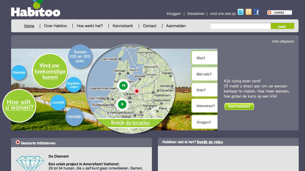Image resolution: width=305 pixels, height=171 pixels.
Task: Select the Wat? tab
Action: [204, 58]
